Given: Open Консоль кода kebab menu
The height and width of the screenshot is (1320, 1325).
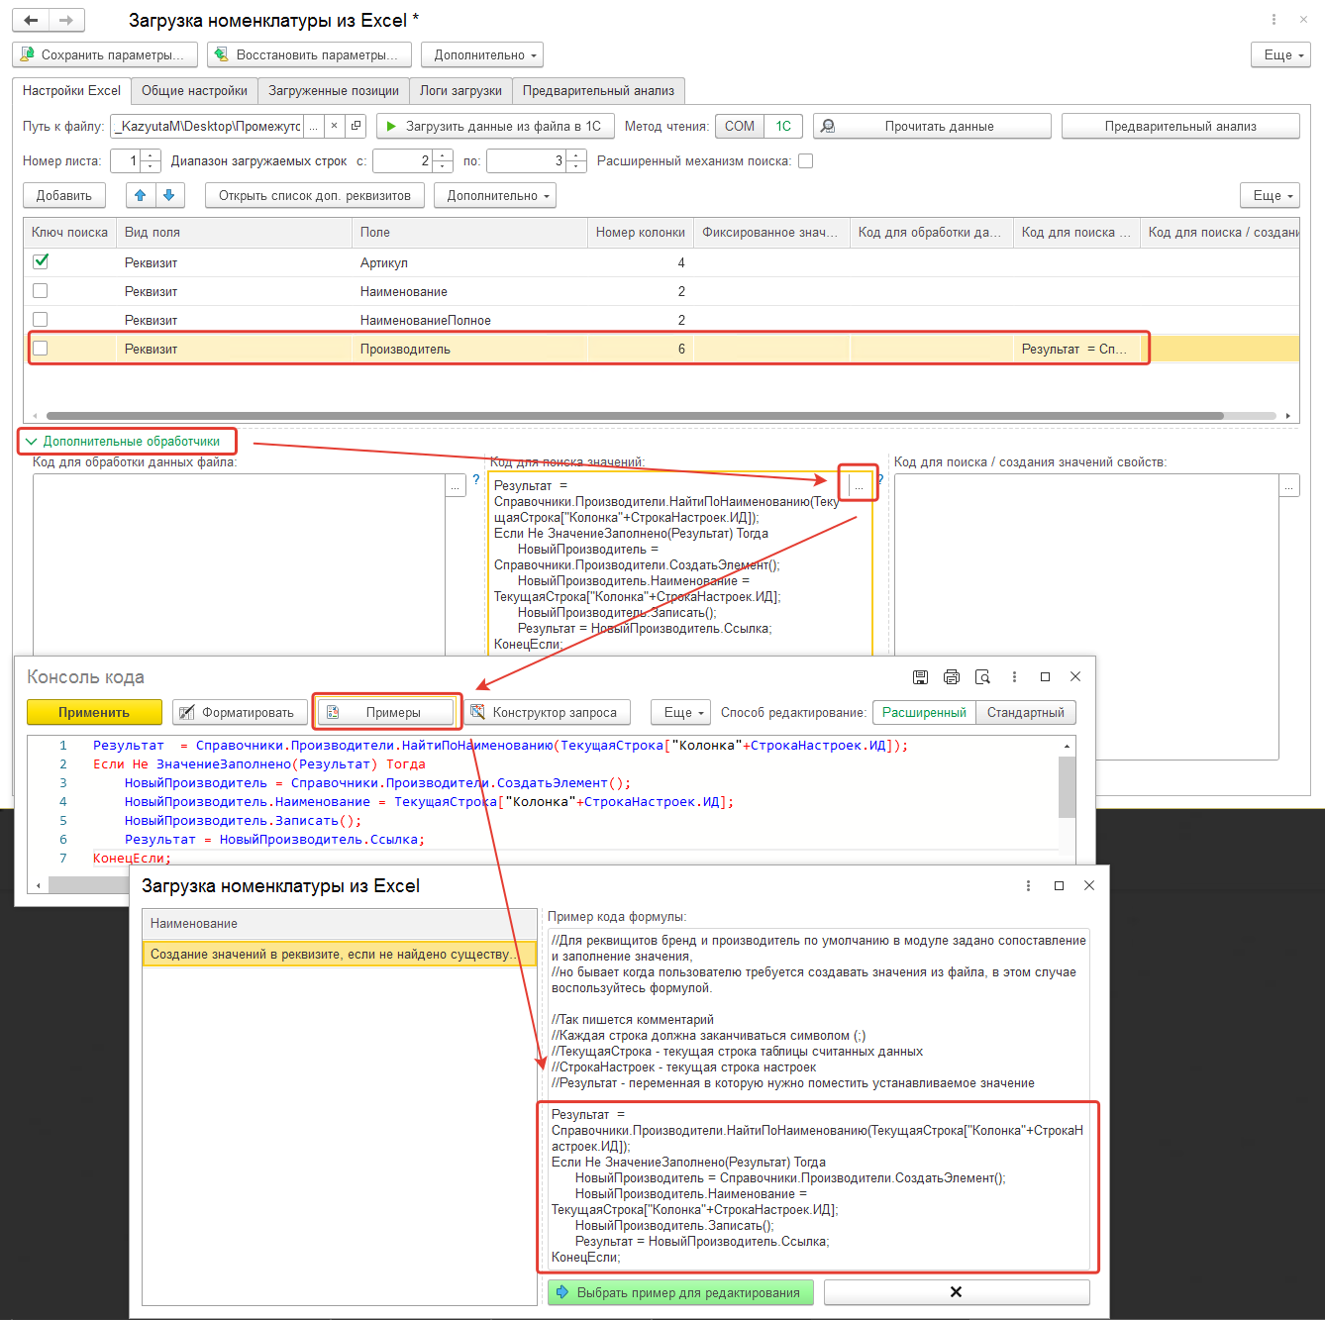Looking at the screenshot, I should click(1014, 677).
